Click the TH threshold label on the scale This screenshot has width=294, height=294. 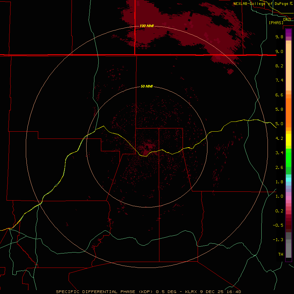(281, 254)
